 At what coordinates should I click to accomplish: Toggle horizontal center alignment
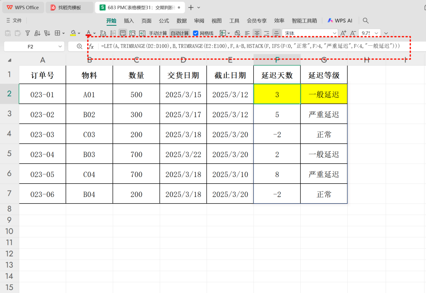point(257,33)
